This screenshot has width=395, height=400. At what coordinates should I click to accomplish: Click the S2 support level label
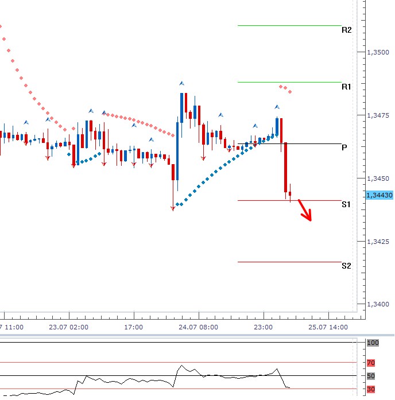coord(346,266)
